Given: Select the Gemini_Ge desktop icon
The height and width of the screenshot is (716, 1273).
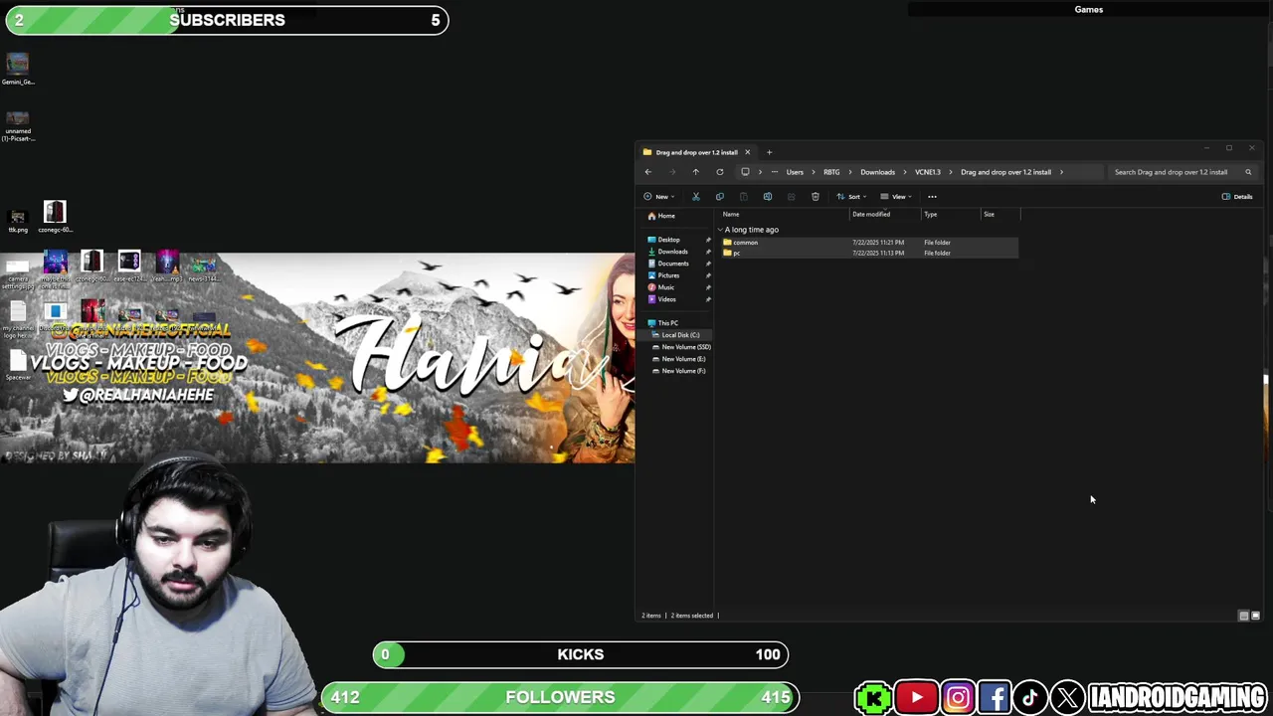Looking at the screenshot, I should pyautogui.click(x=18, y=69).
